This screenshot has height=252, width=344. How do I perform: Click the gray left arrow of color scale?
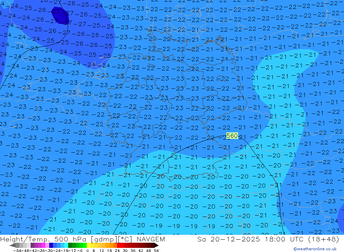coord(12,245)
